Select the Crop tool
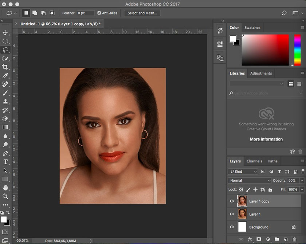 click(x=5, y=67)
